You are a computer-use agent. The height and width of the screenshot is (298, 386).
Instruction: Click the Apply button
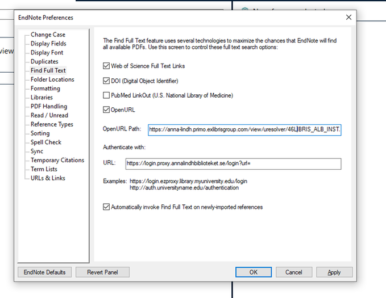click(334, 272)
